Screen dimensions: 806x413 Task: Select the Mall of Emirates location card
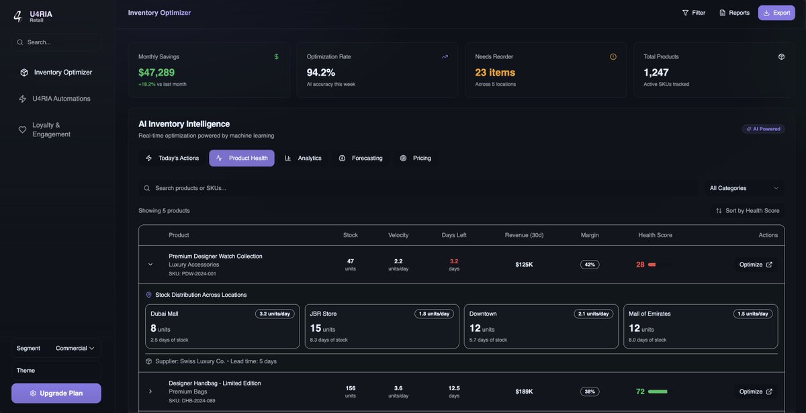tap(701, 326)
